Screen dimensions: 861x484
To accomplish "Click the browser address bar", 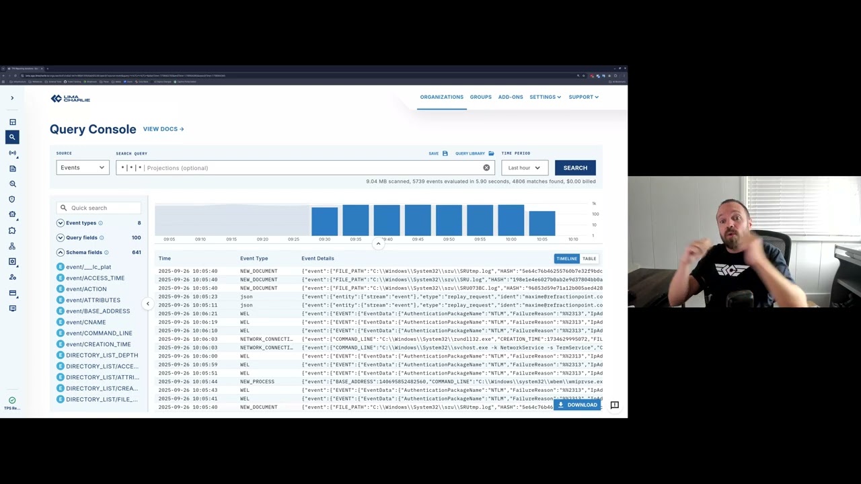I will tap(296, 76).
